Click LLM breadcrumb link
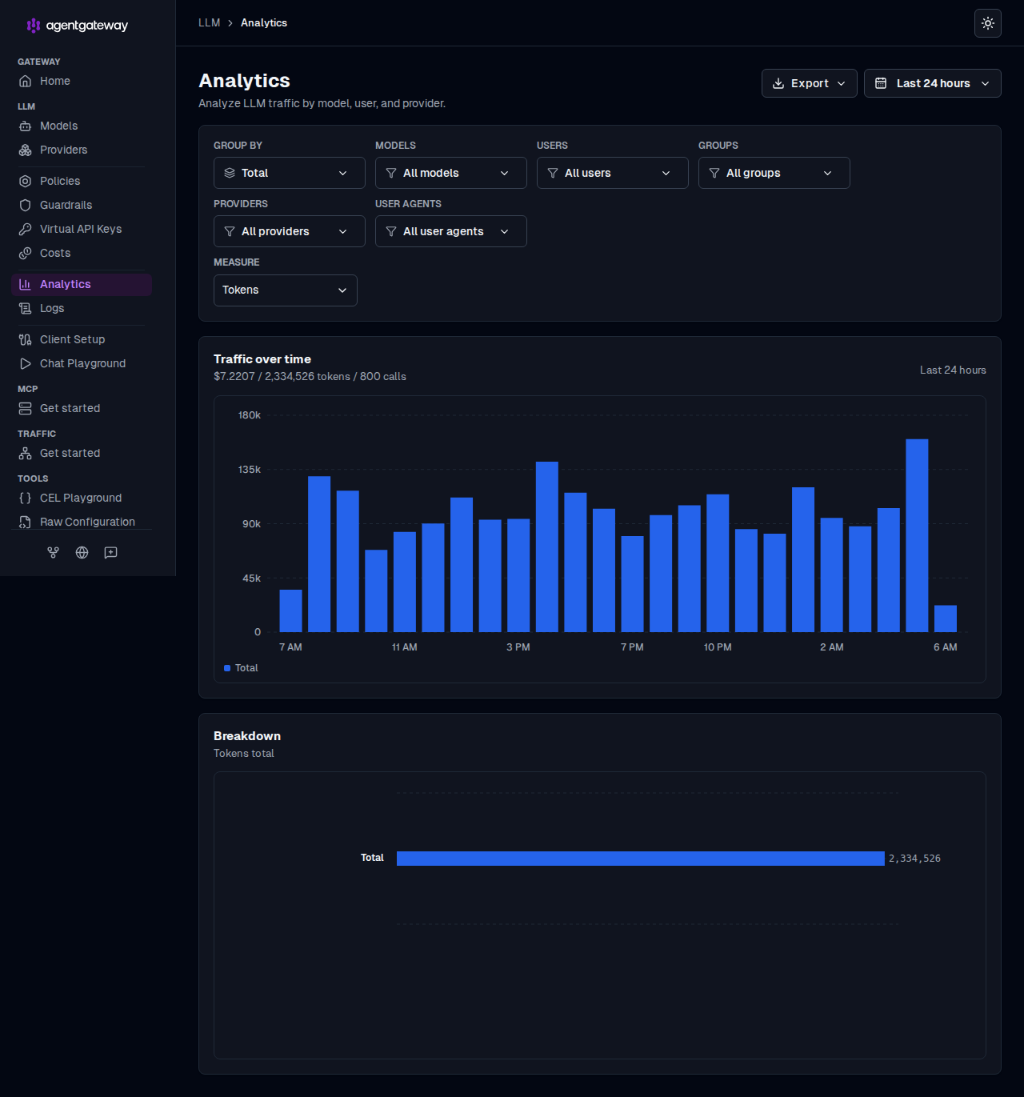The height and width of the screenshot is (1097, 1024). (209, 22)
